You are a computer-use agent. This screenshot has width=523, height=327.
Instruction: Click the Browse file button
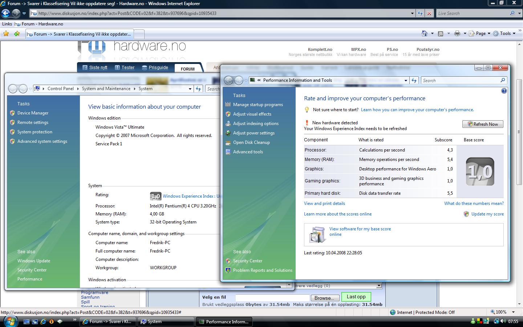point(324,298)
